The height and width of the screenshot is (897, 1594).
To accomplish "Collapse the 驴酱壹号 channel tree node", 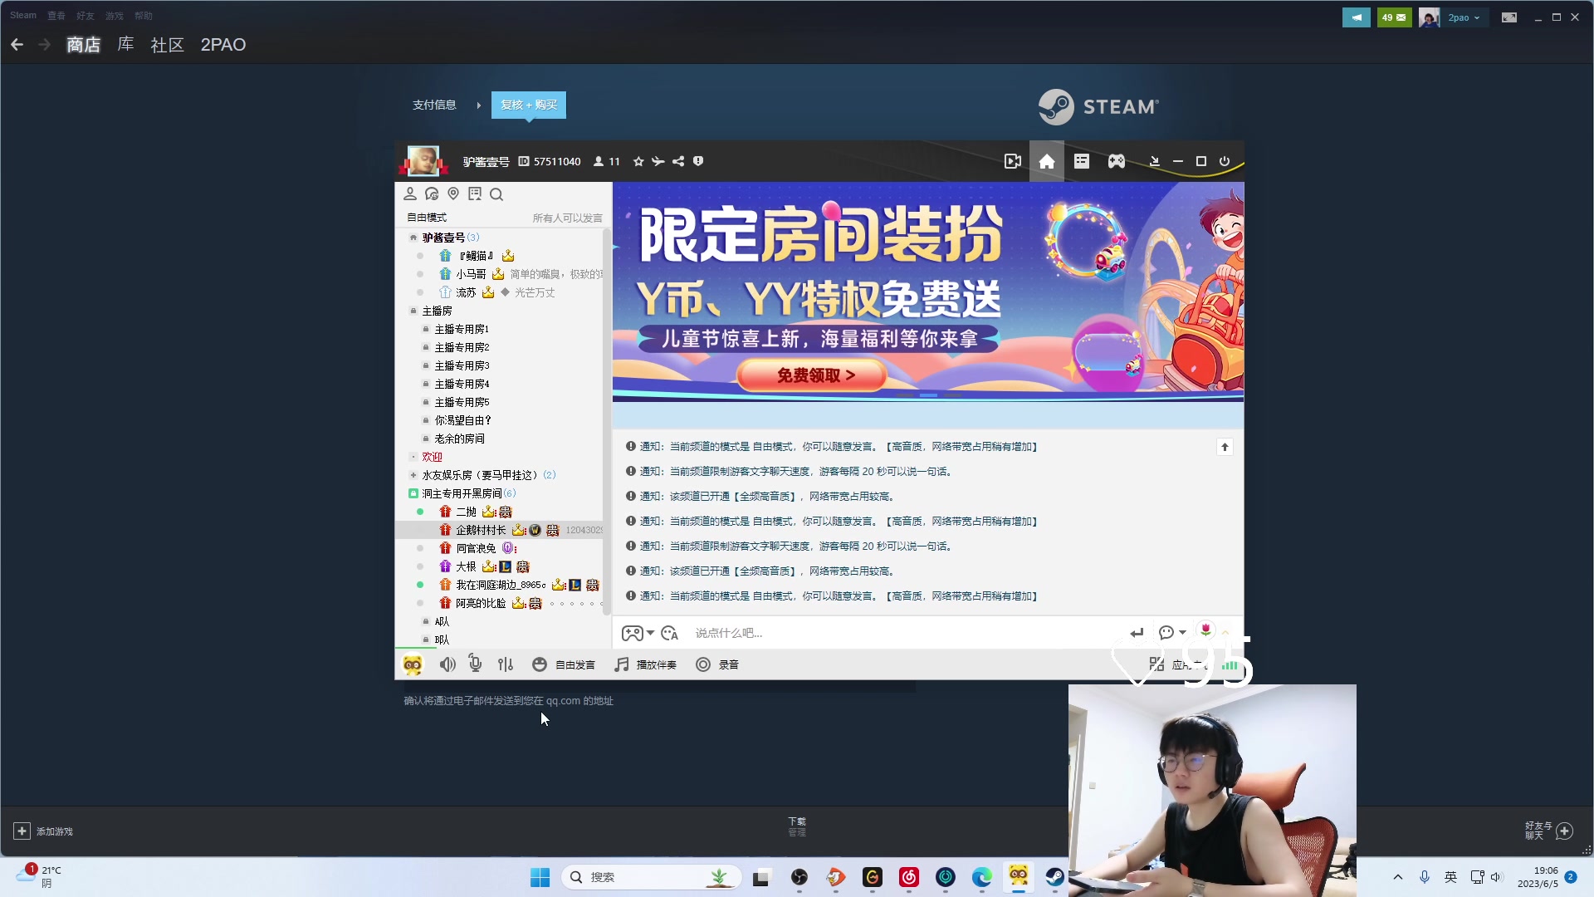I will pos(413,238).
